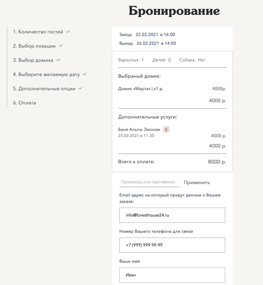Viewport: 263px width, 285px height.
Task: Click the checkmark next to Выбор локации
Action: [x=60, y=46]
